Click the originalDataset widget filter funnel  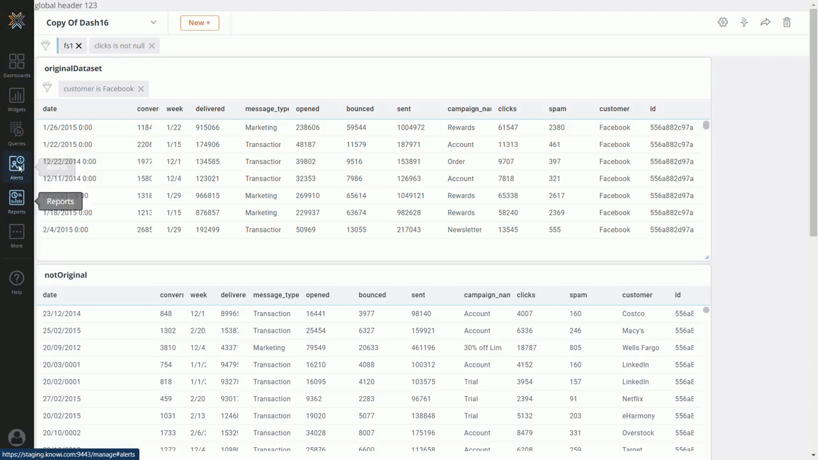pos(47,88)
